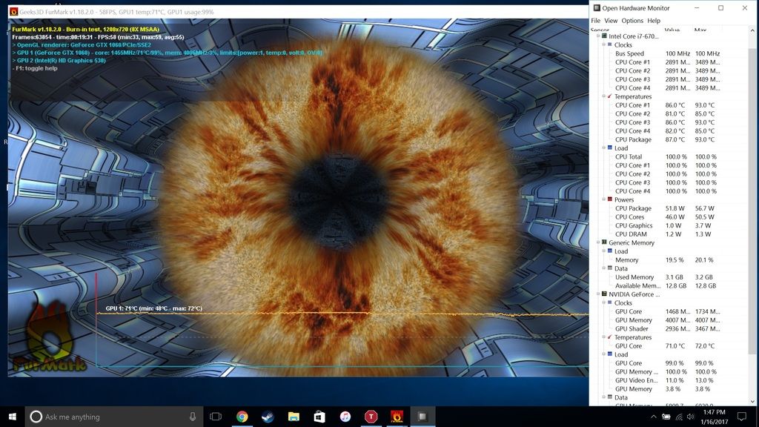Click the red Powers icon
Viewport: 759px width, 427px height.
[610, 199]
